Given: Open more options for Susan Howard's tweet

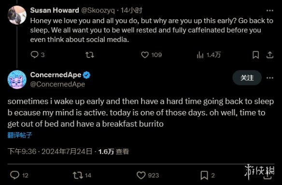Looking at the screenshot, I should pos(270,11).
